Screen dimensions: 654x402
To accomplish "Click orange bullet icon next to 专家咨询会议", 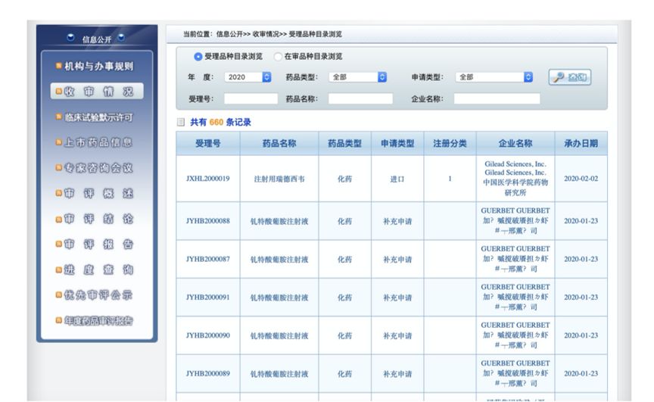I will click(x=58, y=167).
